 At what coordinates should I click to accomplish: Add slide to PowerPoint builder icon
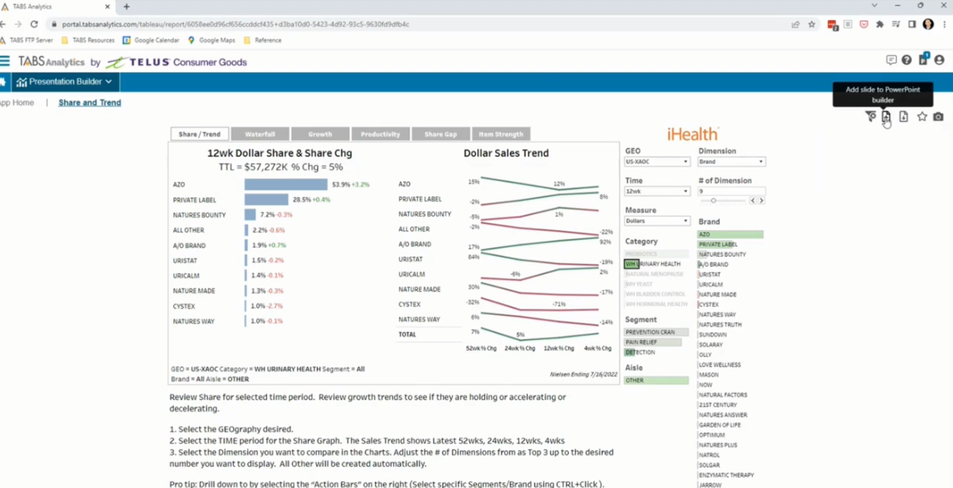coord(887,116)
